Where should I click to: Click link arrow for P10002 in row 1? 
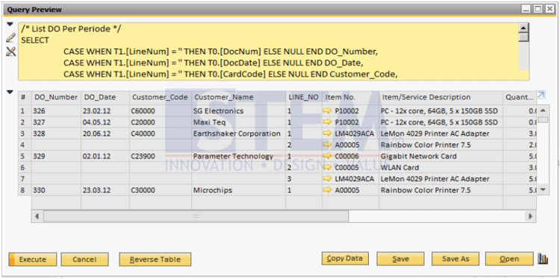(x=327, y=110)
